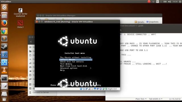This screenshot has width=182, height=102.
Task: Click the hard disk activity indicator in VM status bar
Action: point(81,89)
